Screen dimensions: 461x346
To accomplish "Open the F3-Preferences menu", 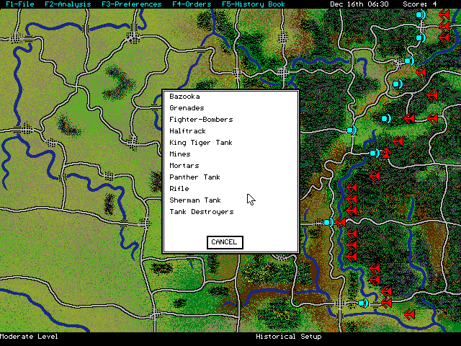I will (x=131, y=4).
